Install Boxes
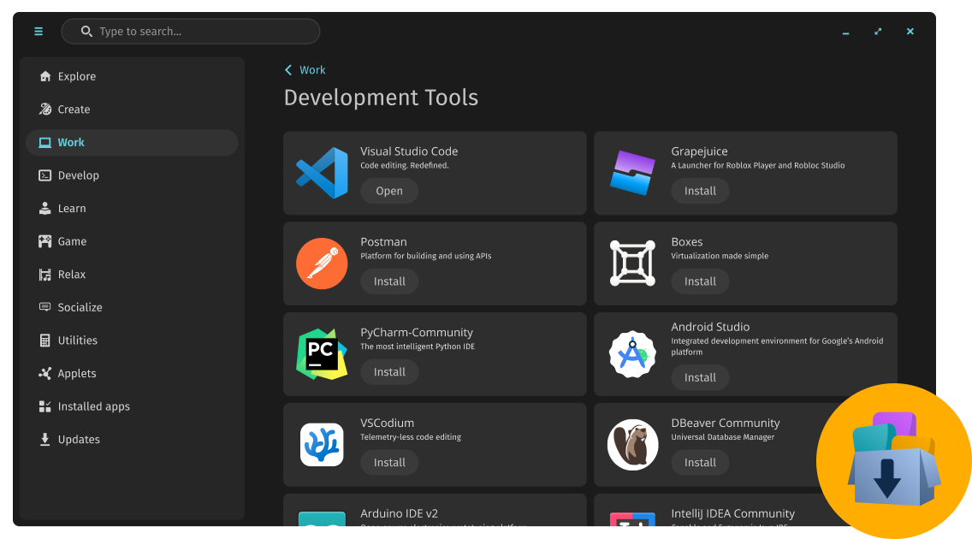Viewport: 972px width, 539px height. [x=700, y=281]
